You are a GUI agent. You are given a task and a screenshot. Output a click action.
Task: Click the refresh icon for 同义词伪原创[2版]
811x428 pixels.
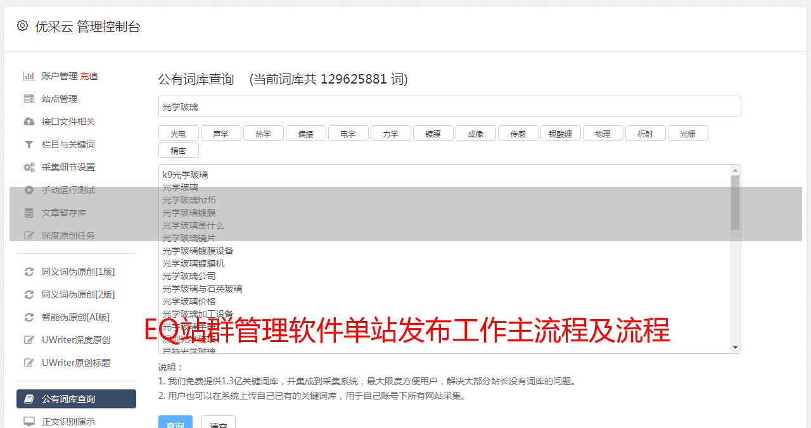click(x=29, y=294)
